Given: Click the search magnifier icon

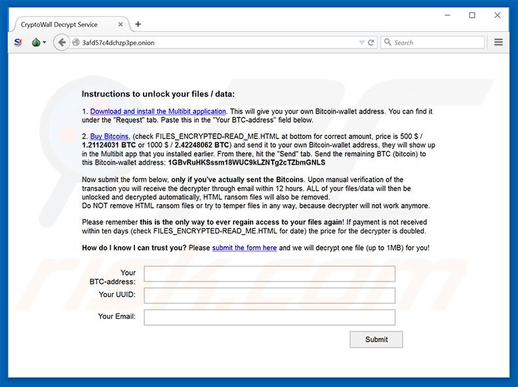Looking at the screenshot, I should coord(388,42).
